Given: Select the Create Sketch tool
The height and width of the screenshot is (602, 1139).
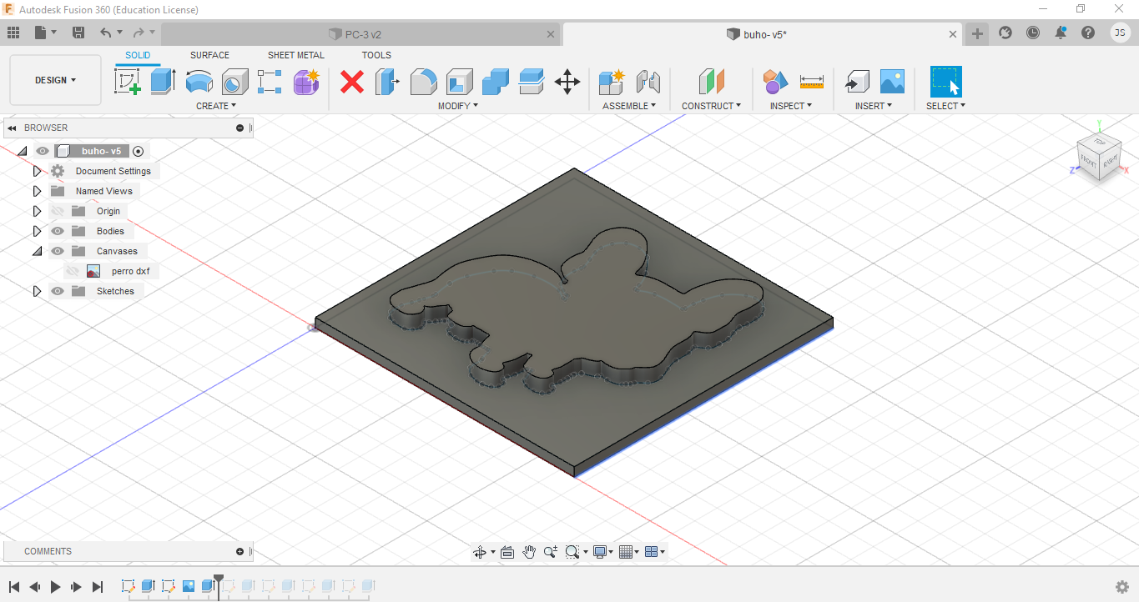Looking at the screenshot, I should pyautogui.click(x=127, y=82).
